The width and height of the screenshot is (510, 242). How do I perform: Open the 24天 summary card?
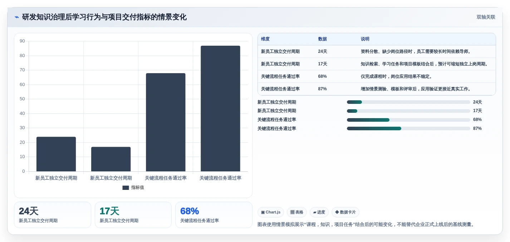(x=53, y=215)
